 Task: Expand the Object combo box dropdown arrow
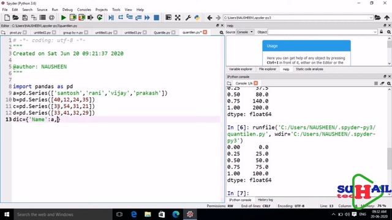(375, 32)
